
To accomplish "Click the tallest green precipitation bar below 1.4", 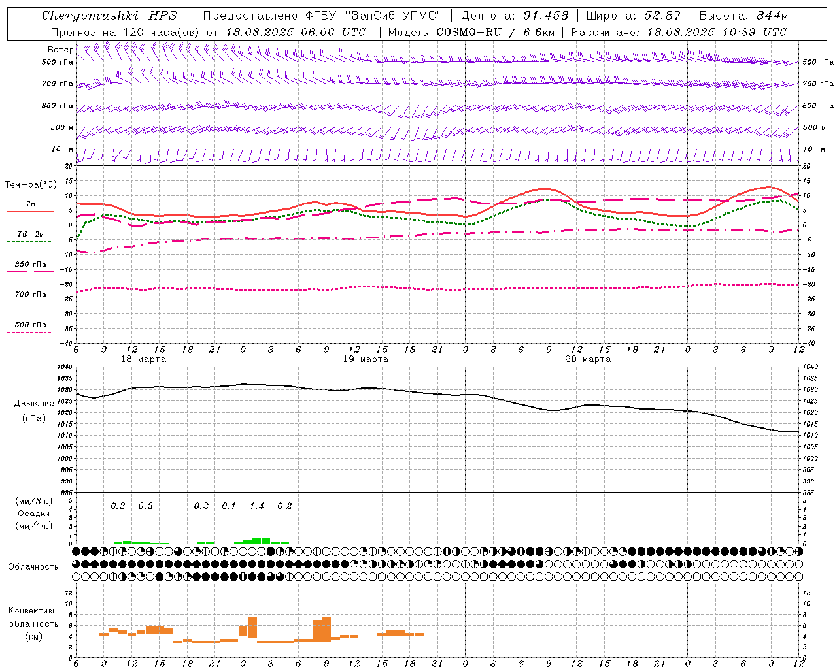I will [266, 540].
